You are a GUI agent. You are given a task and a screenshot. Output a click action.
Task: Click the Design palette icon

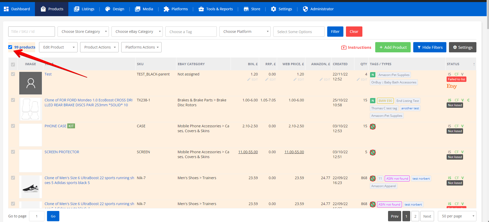[x=108, y=9]
